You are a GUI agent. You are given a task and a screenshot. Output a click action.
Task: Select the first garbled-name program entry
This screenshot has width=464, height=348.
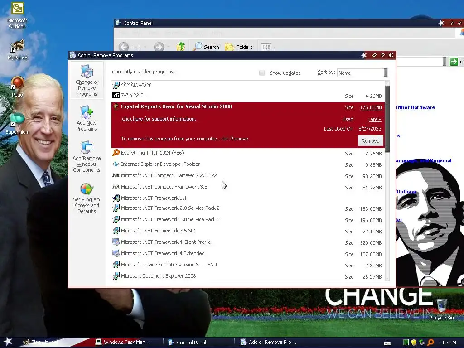(x=248, y=85)
